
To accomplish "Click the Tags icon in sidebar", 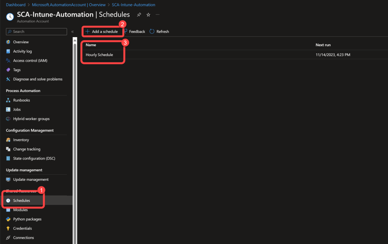I will point(8,70).
